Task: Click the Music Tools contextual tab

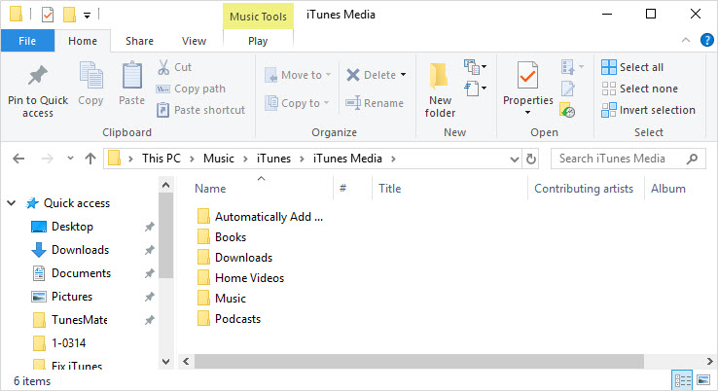Action: (258, 17)
